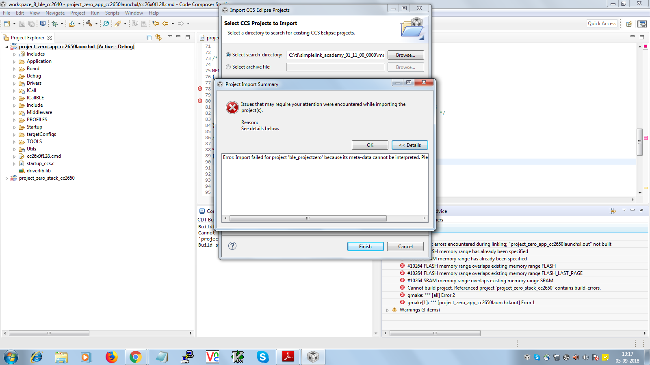Collapse All in Project Explorer
This screenshot has height=365, width=650.
(x=149, y=38)
